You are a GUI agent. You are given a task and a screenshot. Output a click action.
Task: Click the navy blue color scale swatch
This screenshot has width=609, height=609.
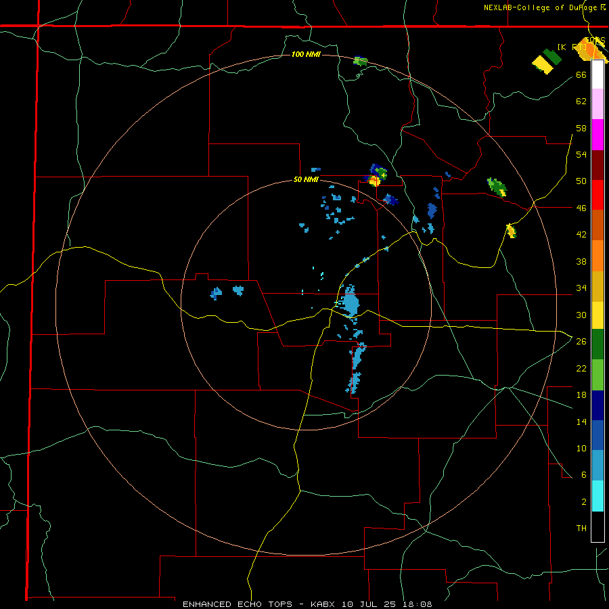click(x=597, y=405)
